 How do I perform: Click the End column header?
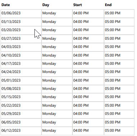[x=108, y=5]
